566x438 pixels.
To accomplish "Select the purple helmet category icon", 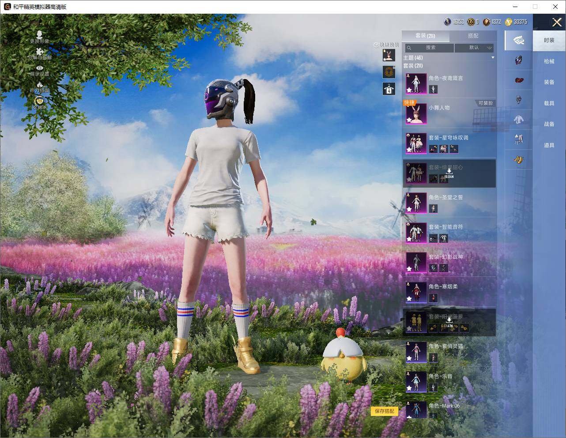I will (518, 60).
